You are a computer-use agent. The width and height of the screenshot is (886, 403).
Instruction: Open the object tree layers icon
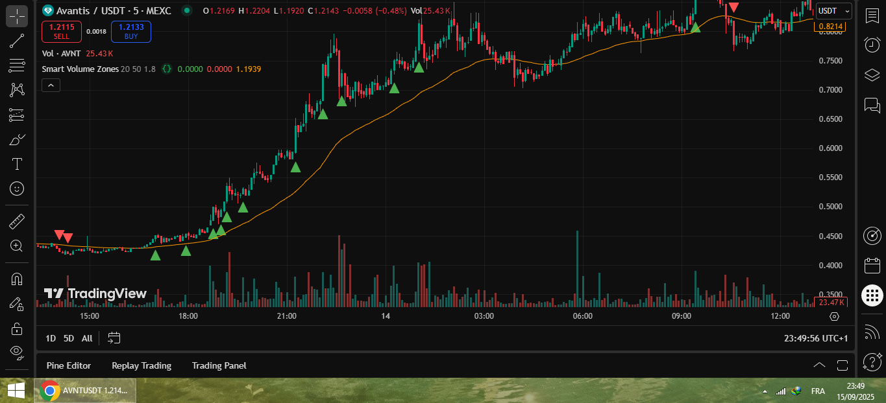872,75
